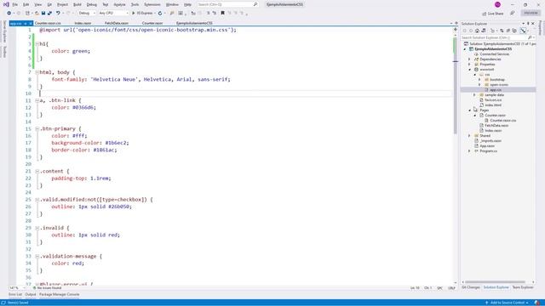Open the user account avatar
Viewport: 545px width, 306px height.
click(x=497, y=4)
